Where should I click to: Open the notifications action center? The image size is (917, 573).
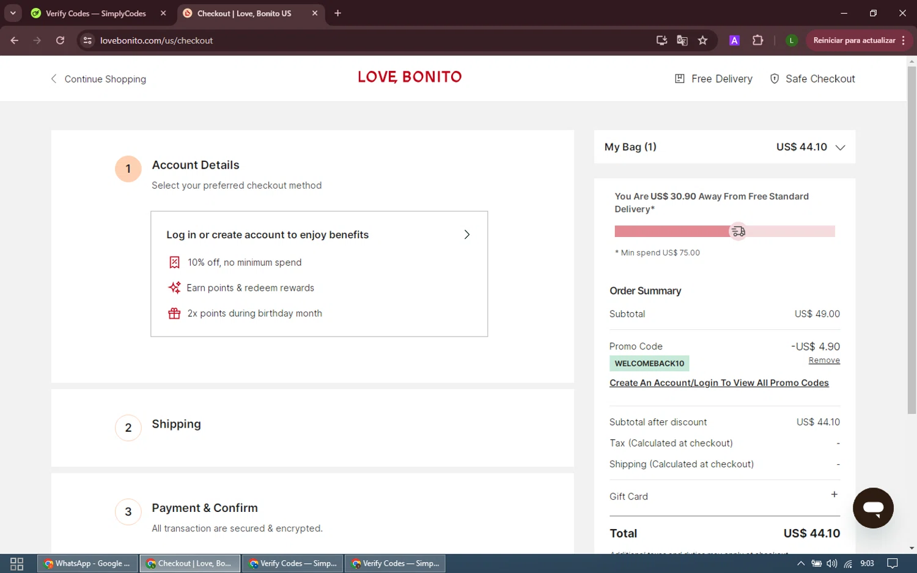click(893, 563)
